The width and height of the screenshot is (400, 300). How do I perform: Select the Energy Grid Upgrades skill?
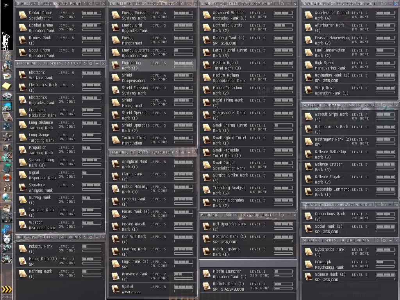(x=153, y=28)
